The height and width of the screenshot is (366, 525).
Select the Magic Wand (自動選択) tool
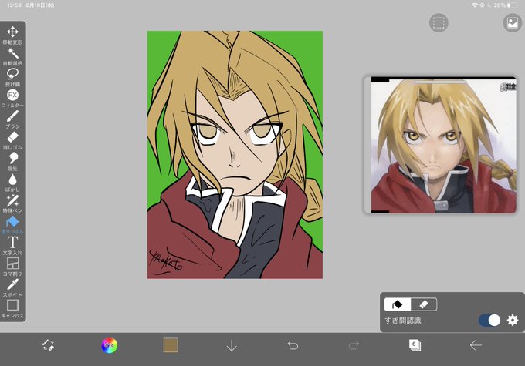pos(12,56)
